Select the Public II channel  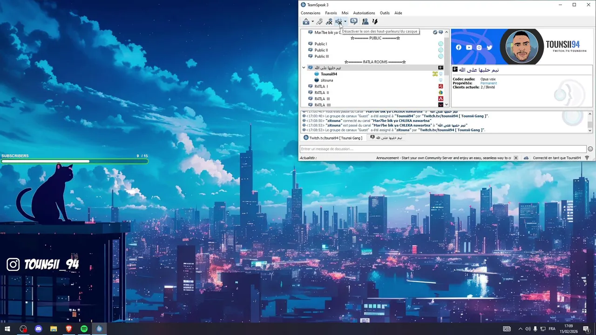pos(321,50)
